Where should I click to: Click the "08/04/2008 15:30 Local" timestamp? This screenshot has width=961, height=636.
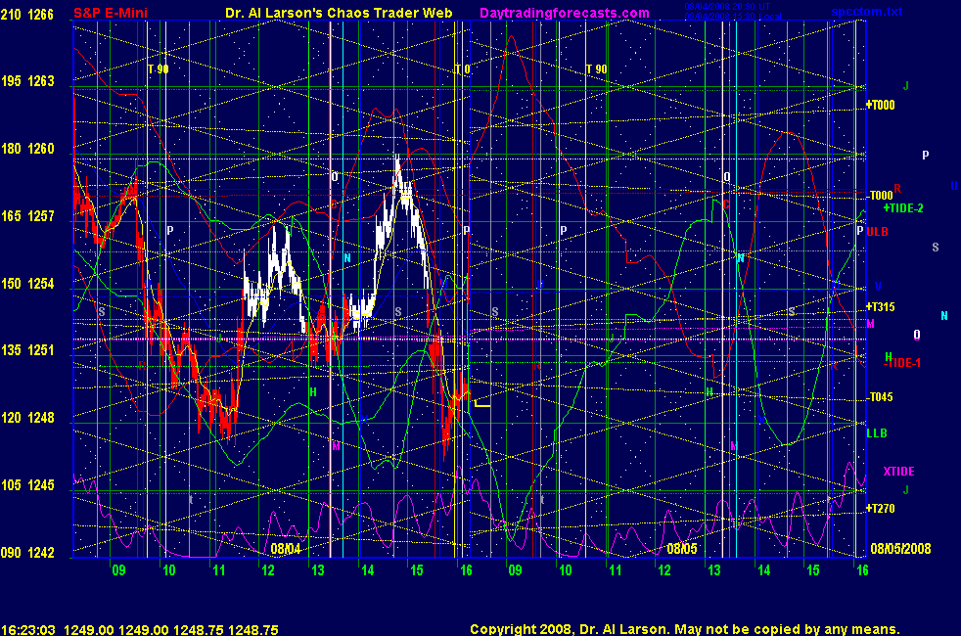pyautogui.click(x=733, y=17)
